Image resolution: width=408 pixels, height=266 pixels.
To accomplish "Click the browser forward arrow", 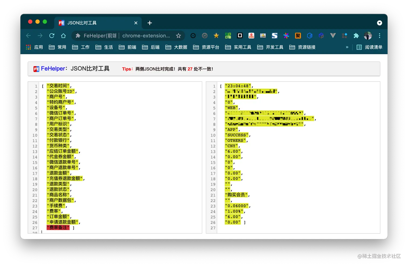I will click(x=40, y=36).
